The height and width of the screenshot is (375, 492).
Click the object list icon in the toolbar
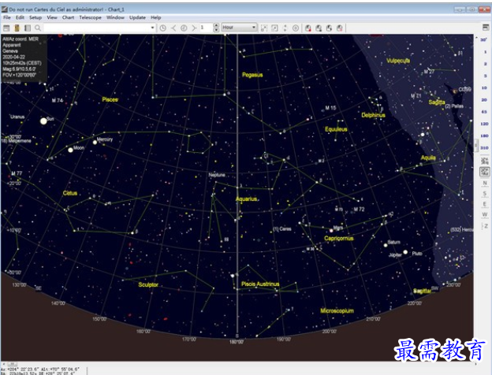[28, 28]
